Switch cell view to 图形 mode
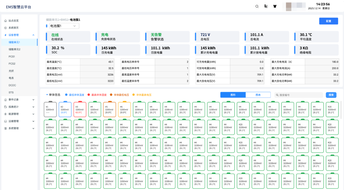Image resolution: width=344 pixels, height=190 pixels. point(233,95)
